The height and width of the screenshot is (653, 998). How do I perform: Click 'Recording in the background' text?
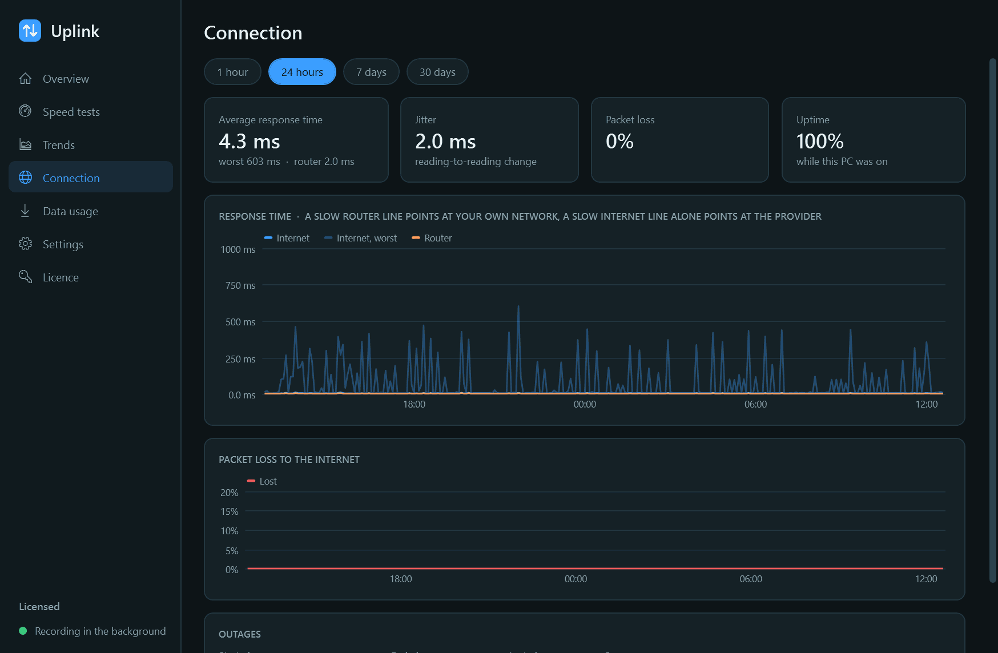click(x=100, y=631)
